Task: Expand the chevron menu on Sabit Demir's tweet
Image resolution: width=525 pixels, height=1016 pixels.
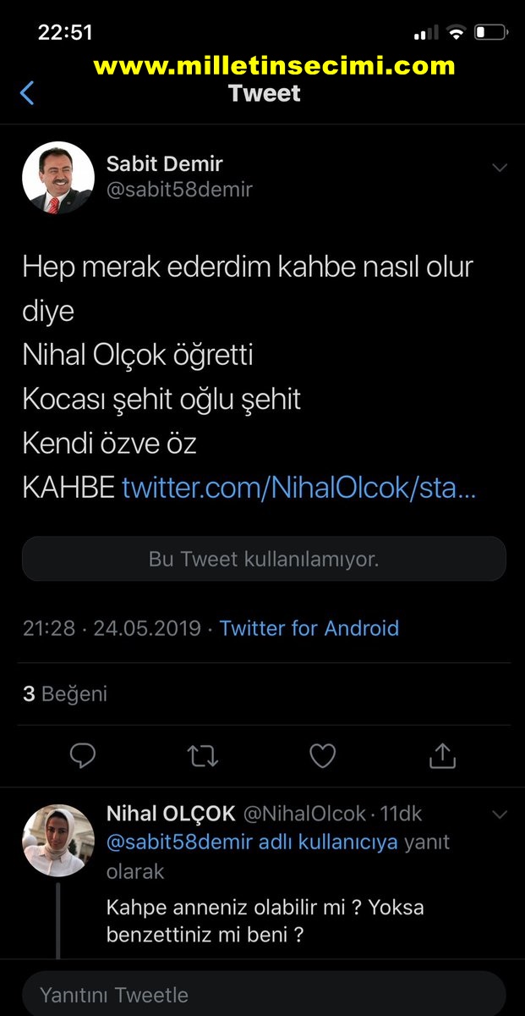Action: click(500, 168)
